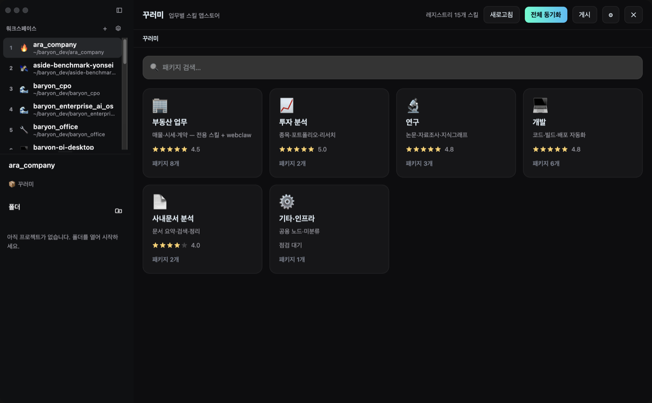Select the 꾸러미 tab below header

point(150,39)
